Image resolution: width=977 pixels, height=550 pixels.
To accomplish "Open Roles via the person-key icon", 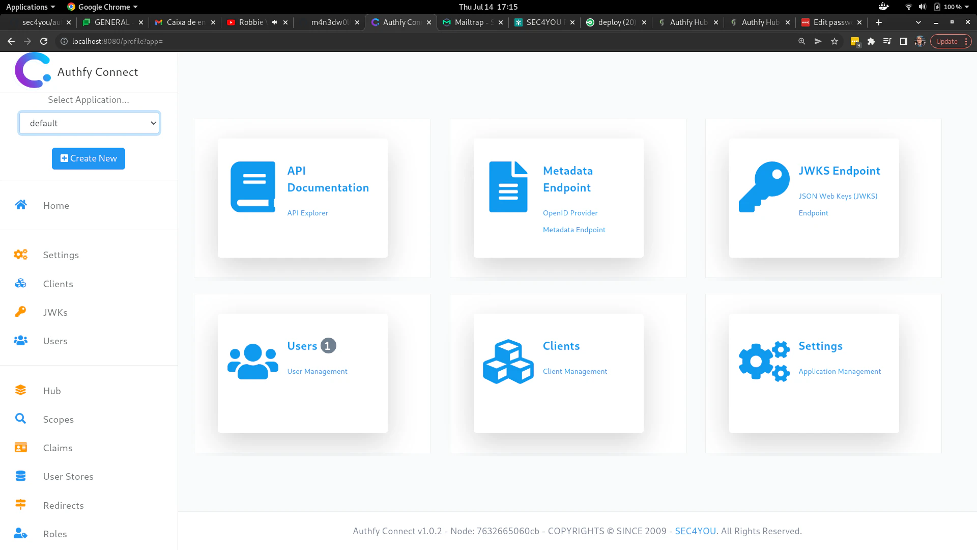I will point(20,533).
